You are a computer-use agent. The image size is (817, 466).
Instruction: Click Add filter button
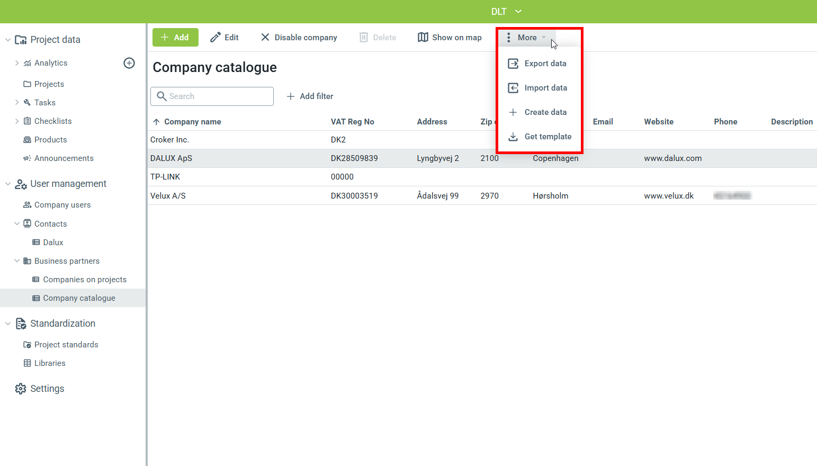pos(310,96)
